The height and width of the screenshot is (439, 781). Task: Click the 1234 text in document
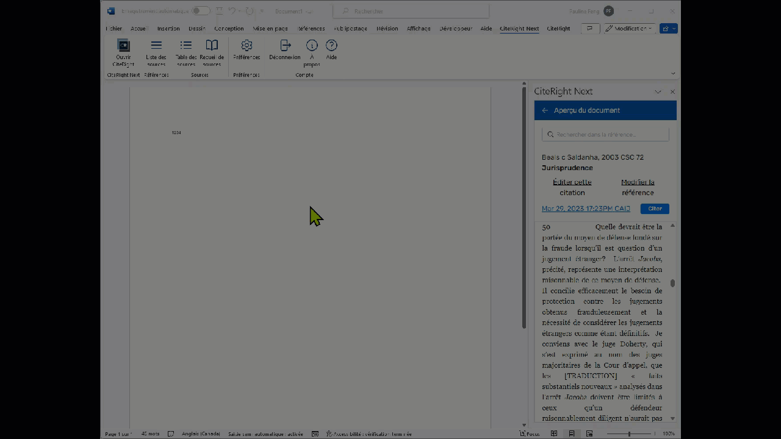tap(176, 132)
